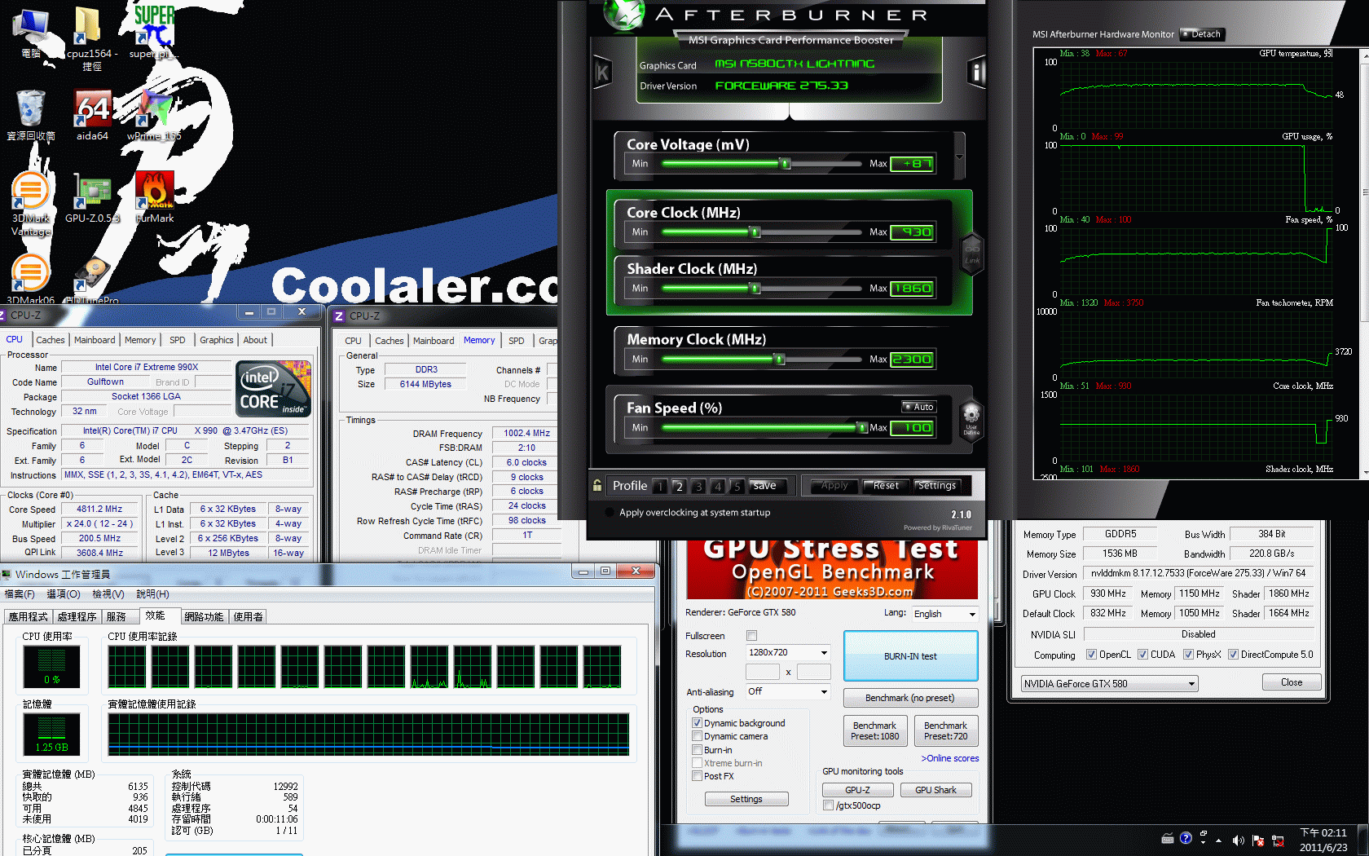Open the FurMark desktop icon
1369x856 pixels.
(x=154, y=196)
